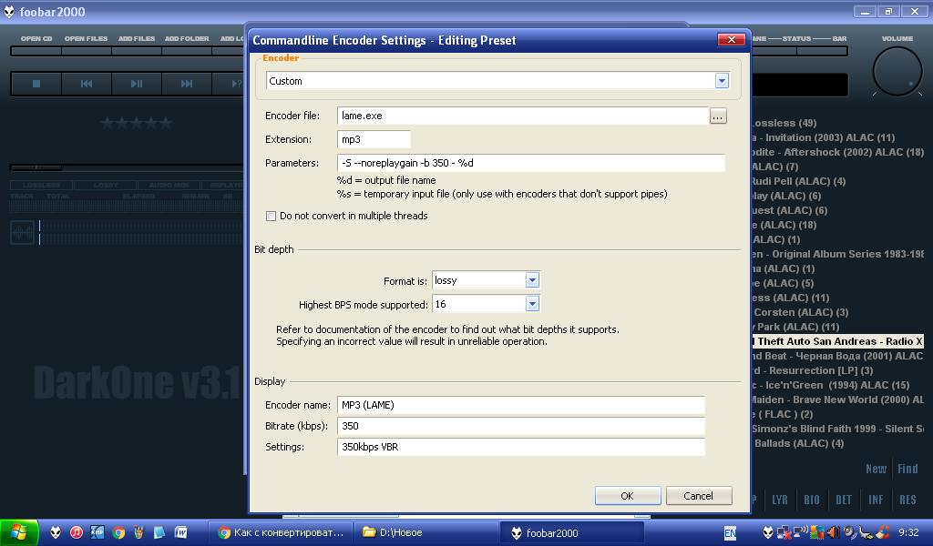933x546 pixels.
Task: Click the Chrome icon in quick launch
Action: point(118,532)
